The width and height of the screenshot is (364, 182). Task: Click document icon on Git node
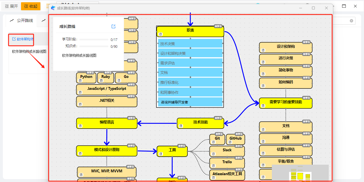point(213,142)
